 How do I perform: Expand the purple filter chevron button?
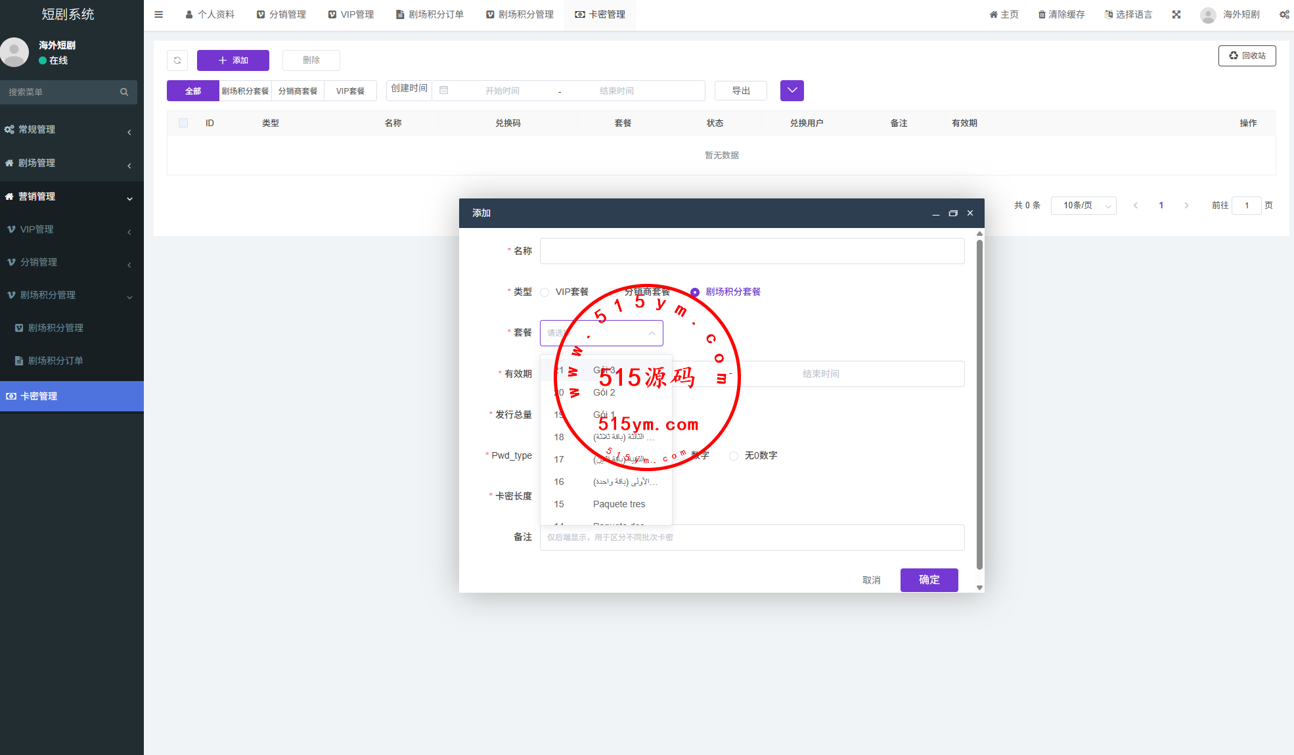click(792, 91)
